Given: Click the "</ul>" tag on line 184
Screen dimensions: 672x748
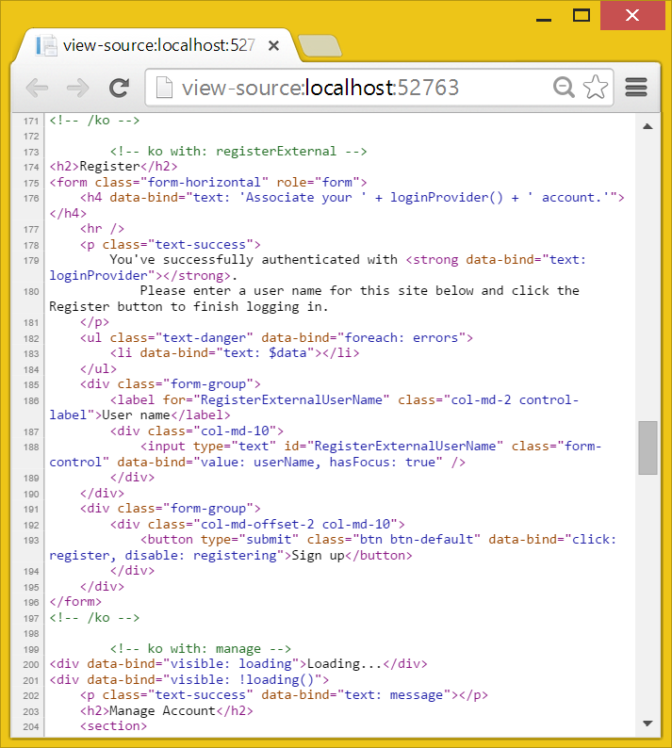Looking at the screenshot, I should pos(98,368).
